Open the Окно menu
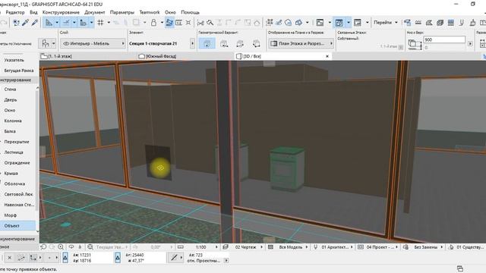 click(x=170, y=12)
